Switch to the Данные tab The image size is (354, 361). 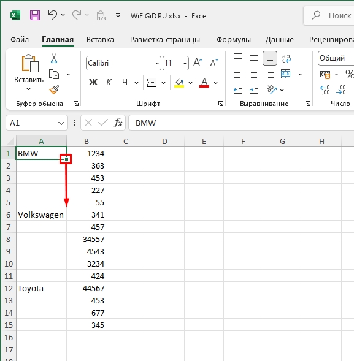pyautogui.click(x=280, y=40)
